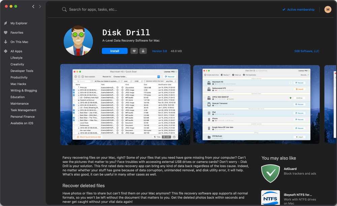Open iBoysoft NTFS for... recommendation title
The width and height of the screenshot is (337, 206).
coord(298,195)
